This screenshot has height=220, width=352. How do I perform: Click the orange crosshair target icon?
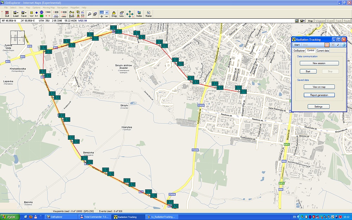[x=327, y=45]
